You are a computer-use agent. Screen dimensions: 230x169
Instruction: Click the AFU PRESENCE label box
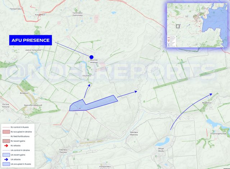click(x=31, y=40)
